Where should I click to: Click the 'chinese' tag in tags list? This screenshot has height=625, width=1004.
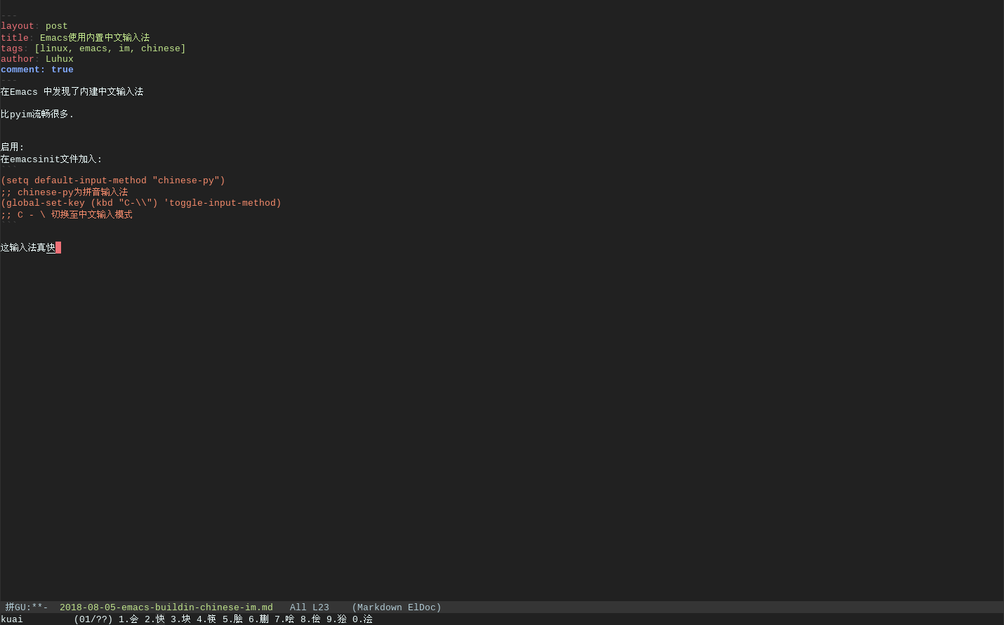(161, 48)
